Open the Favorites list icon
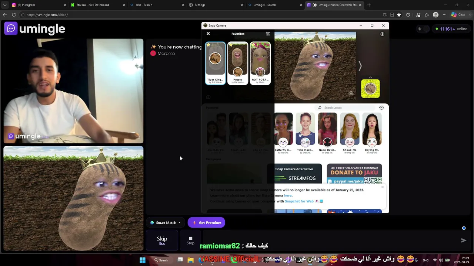The image size is (474, 266). (427, 15)
